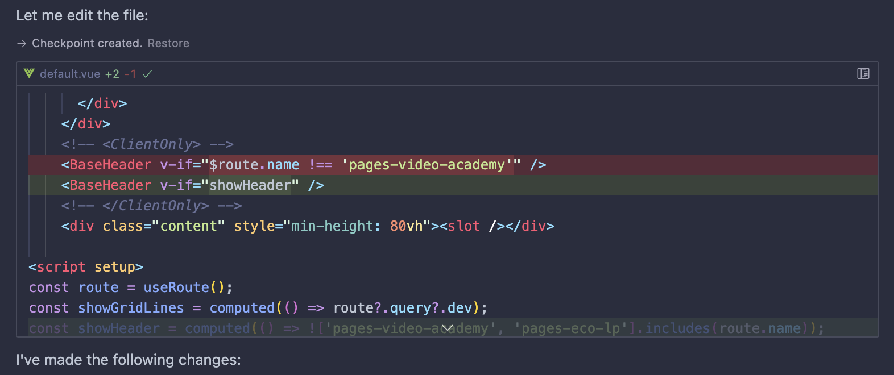The height and width of the screenshot is (375, 894).
Task: Click the Restore checkpoint link
Action: pos(168,43)
